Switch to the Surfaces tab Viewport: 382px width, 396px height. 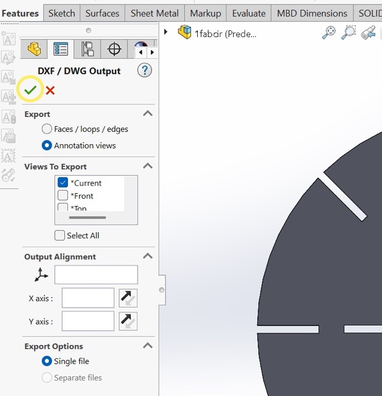[103, 13]
